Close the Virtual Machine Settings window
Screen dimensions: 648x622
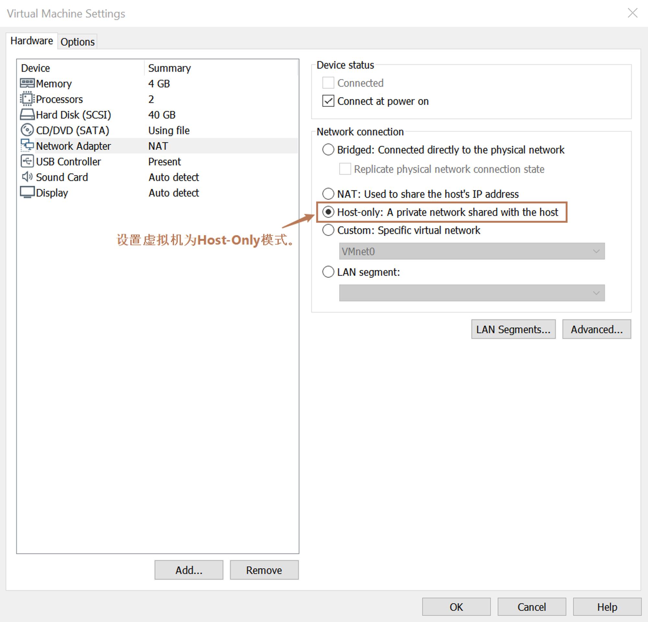[x=632, y=13]
